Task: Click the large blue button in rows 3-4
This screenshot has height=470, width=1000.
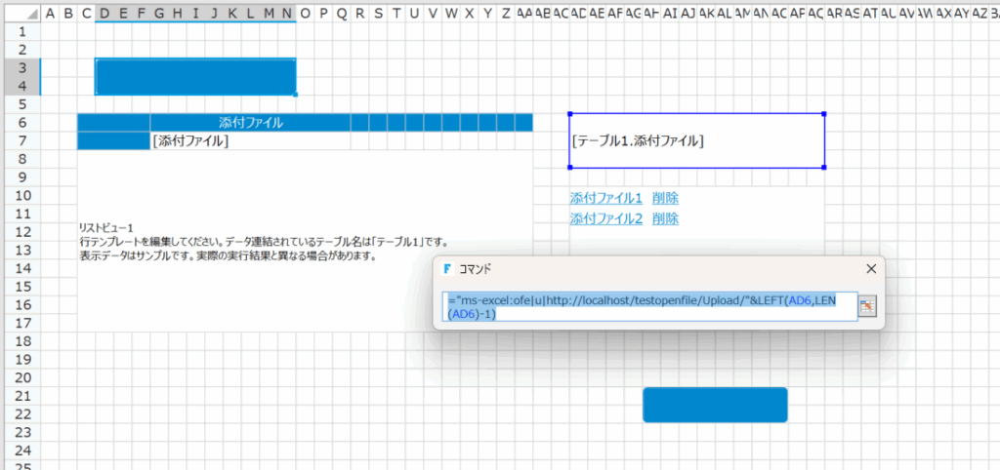Action: (195, 77)
